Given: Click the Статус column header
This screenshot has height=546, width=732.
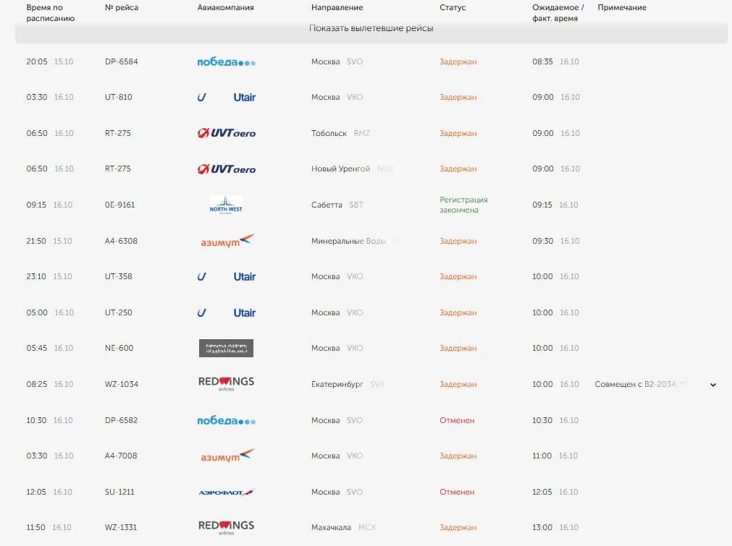Looking at the screenshot, I should pyautogui.click(x=453, y=7).
